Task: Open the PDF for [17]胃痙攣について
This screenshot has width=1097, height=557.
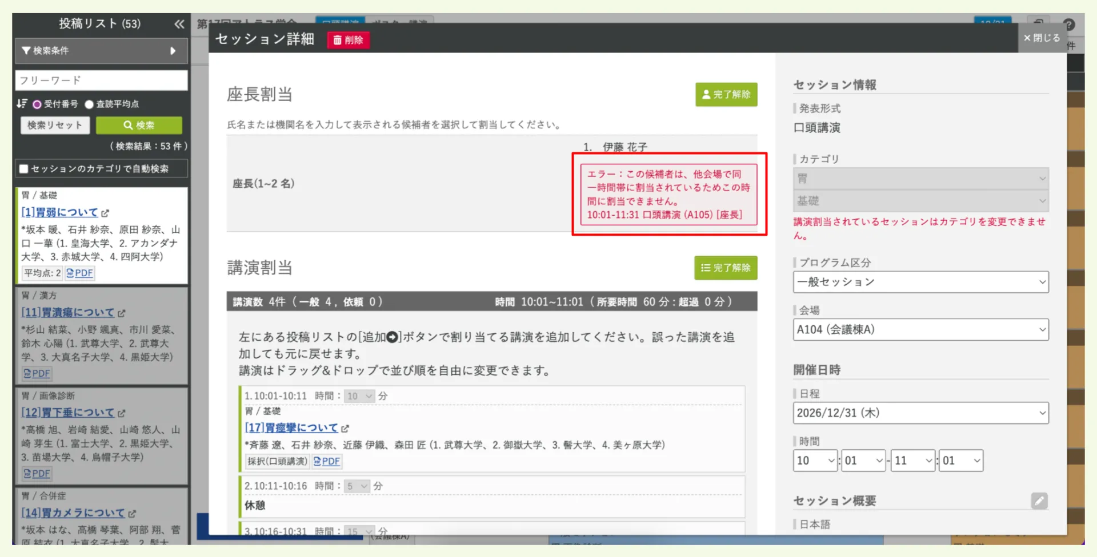Action: [x=327, y=461]
